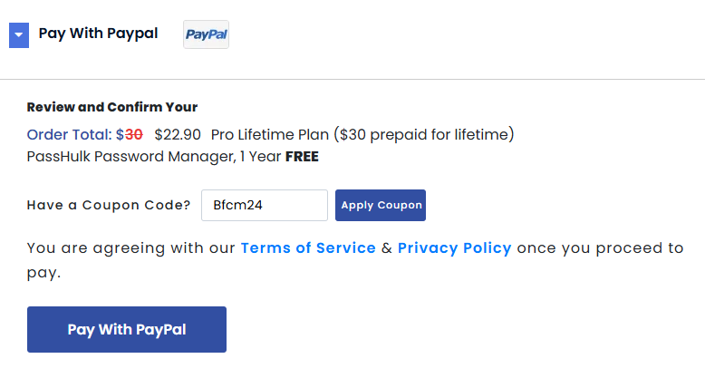Click the PayPal logo badge
This screenshot has width=705, height=378.
click(206, 35)
